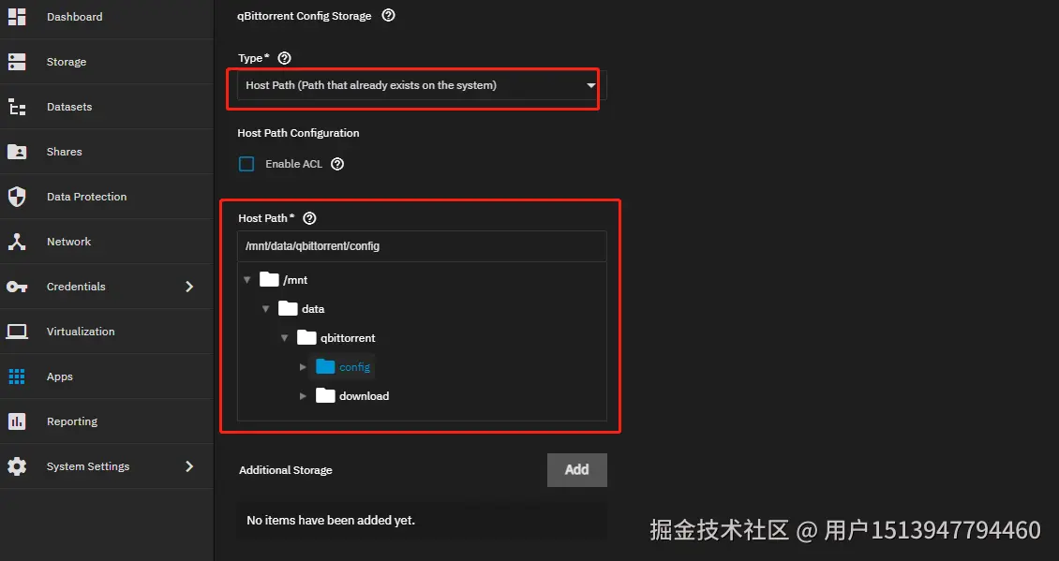Click the download folder icon

click(x=325, y=395)
